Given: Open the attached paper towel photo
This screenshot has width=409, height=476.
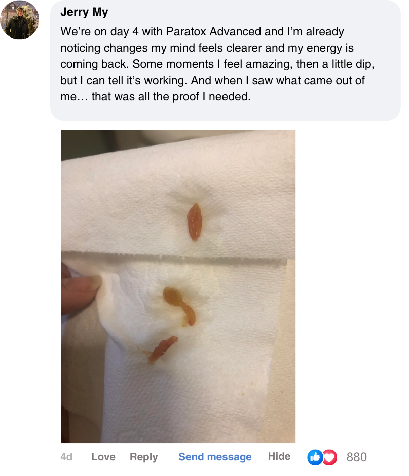Looking at the screenshot, I should pos(178,286).
